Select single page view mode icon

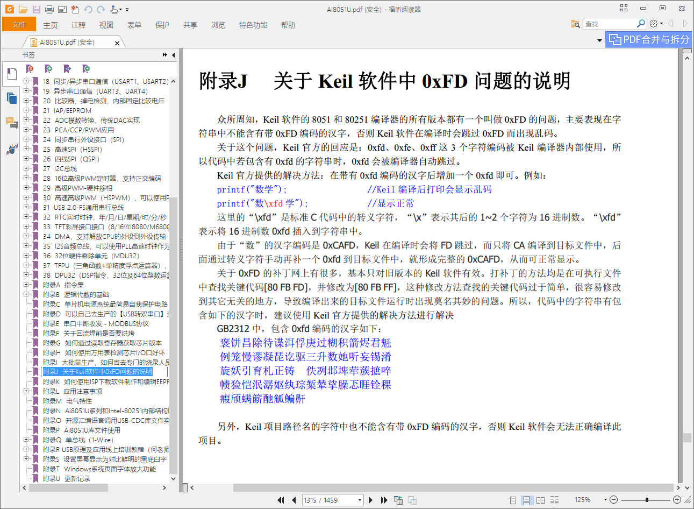pos(513,500)
